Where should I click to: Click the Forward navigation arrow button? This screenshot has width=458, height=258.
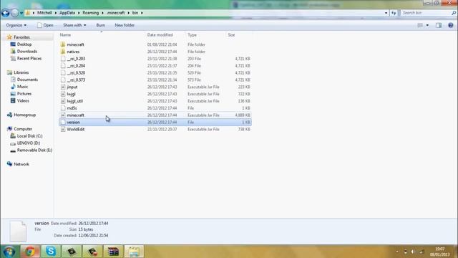pyautogui.click(x=14, y=13)
